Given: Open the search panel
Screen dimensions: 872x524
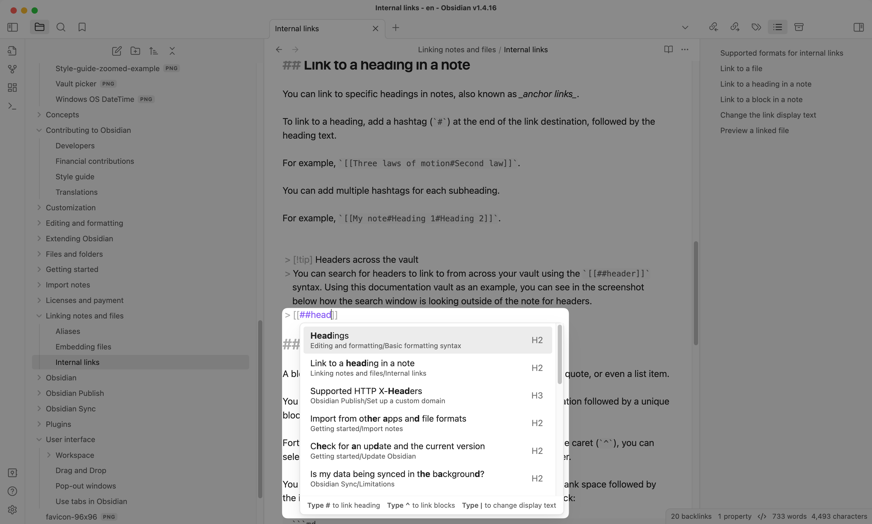Looking at the screenshot, I should (x=61, y=27).
